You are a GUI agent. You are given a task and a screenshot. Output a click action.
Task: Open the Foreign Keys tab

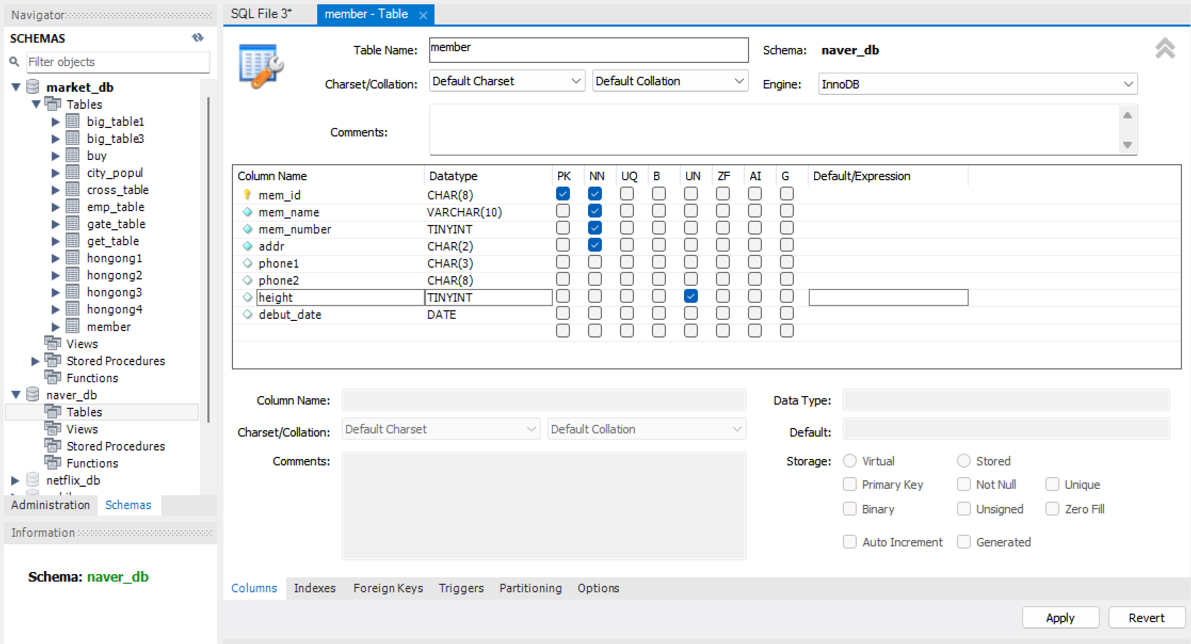pos(388,588)
